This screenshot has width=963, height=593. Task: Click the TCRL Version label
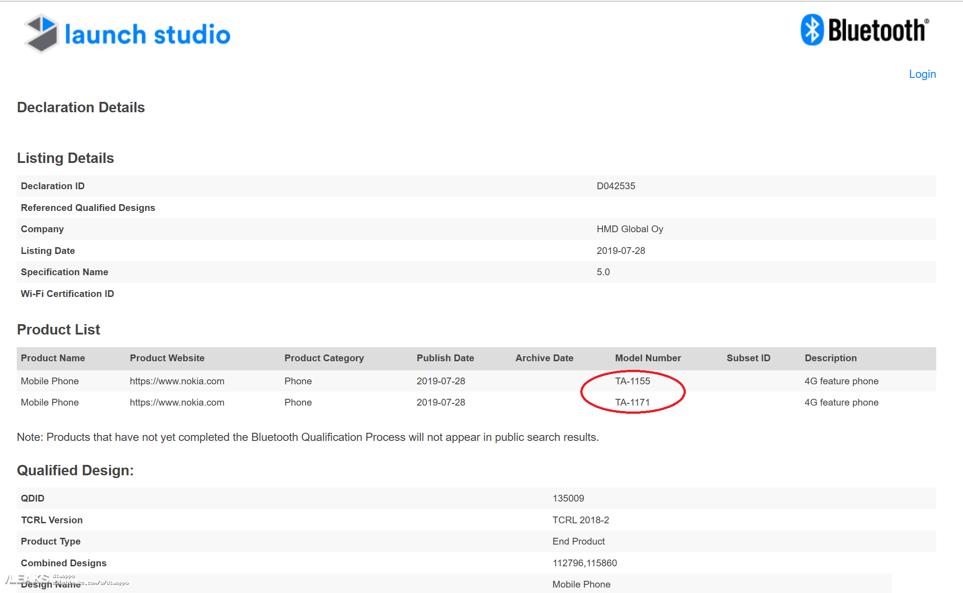[x=52, y=520]
